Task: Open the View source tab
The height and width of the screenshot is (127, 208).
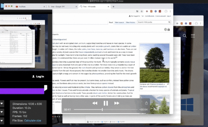Action: (x=119, y=22)
